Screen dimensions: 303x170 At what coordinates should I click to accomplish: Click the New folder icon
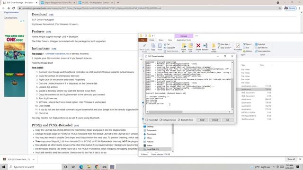pyautogui.click(x=214, y=46)
